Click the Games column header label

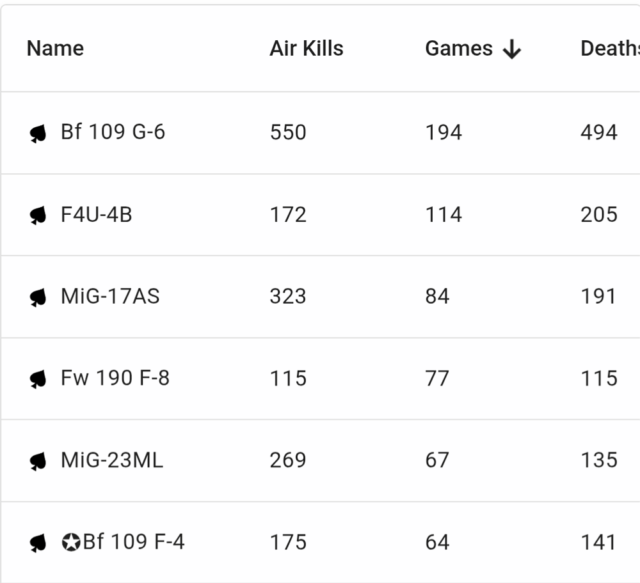459,49
